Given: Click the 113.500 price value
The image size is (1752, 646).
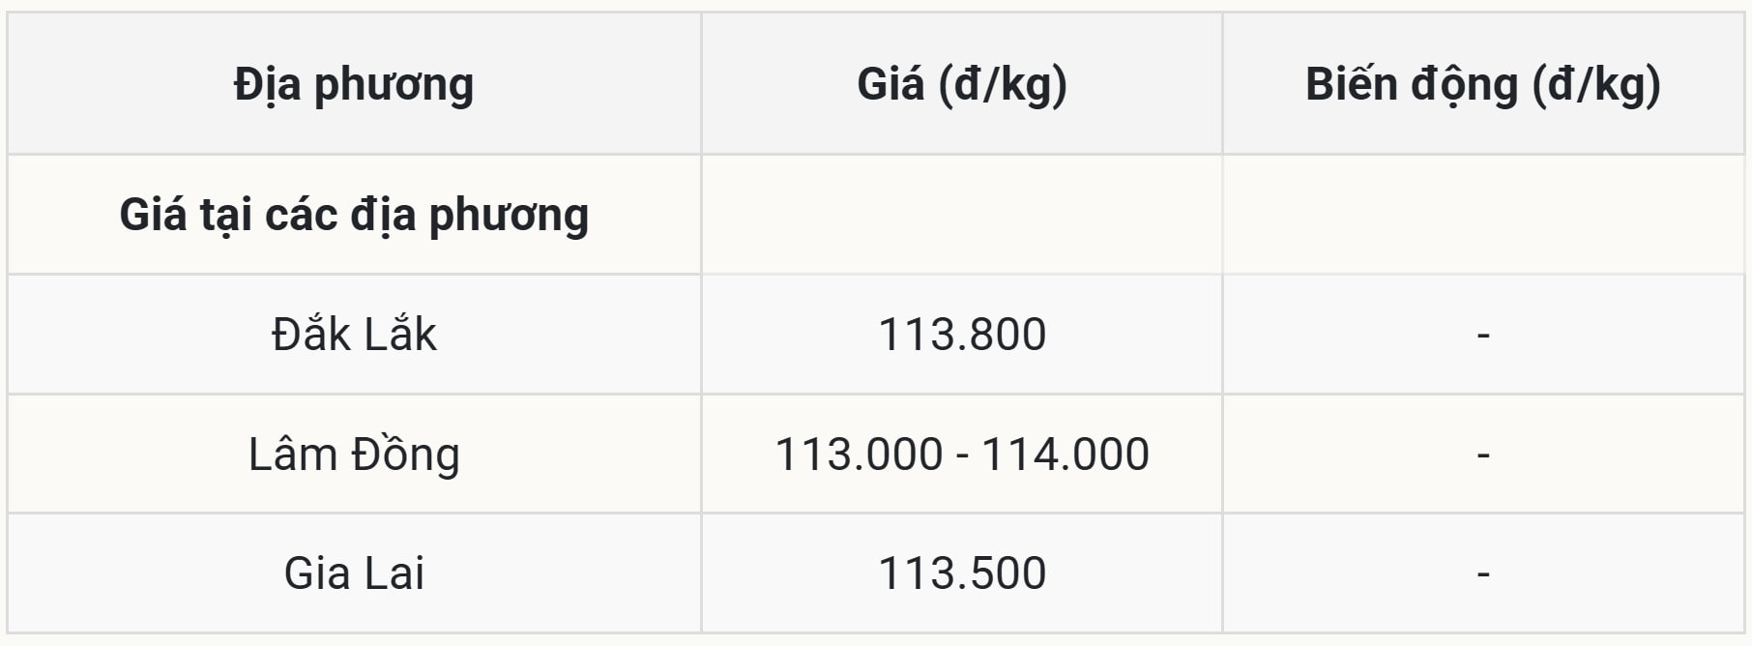Looking at the screenshot, I should coord(961,573).
